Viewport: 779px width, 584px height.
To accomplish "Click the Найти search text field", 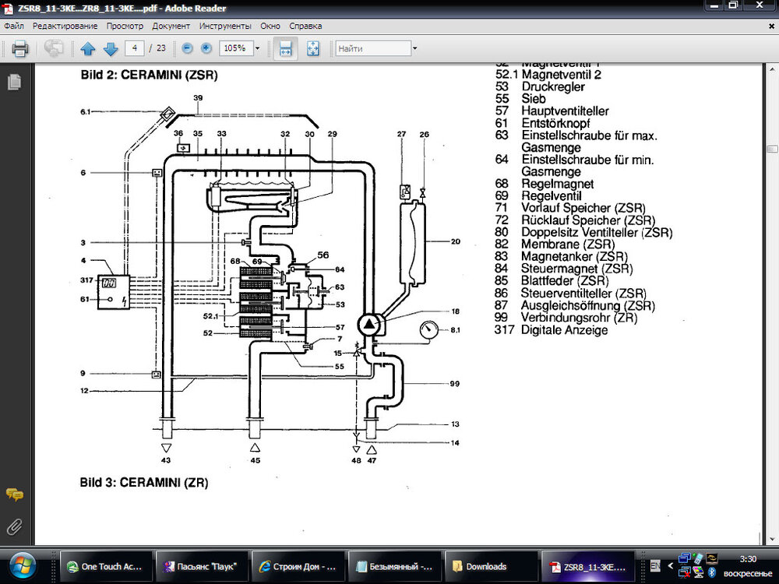I will pyautogui.click(x=372, y=48).
